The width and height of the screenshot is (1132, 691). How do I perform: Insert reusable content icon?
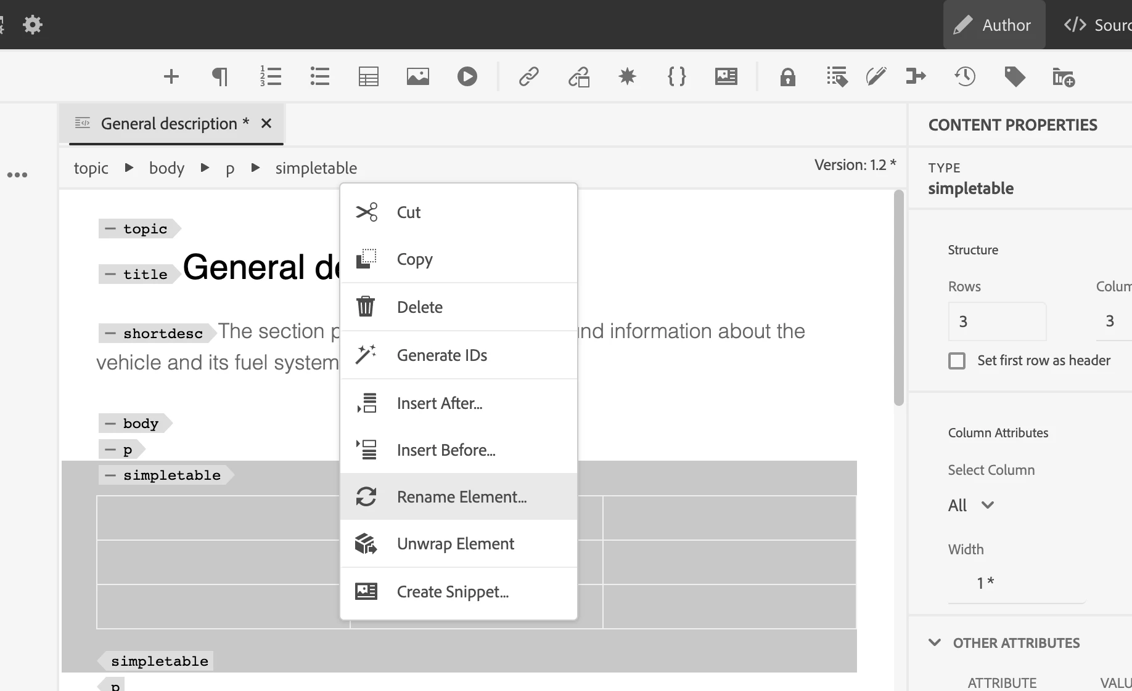[x=579, y=77]
